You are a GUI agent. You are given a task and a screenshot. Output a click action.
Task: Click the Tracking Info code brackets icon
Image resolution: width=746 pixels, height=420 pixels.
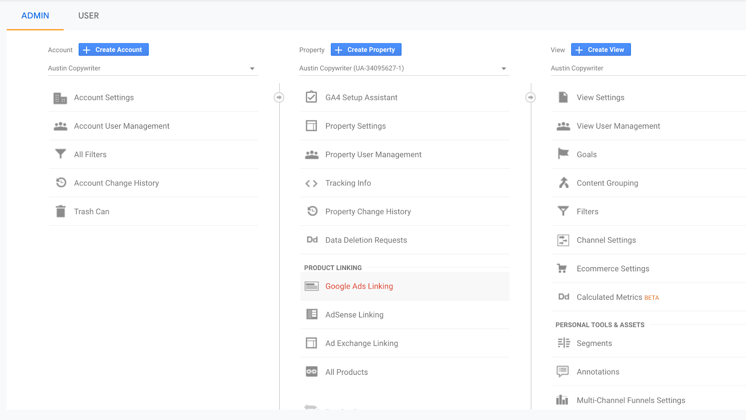coord(311,184)
